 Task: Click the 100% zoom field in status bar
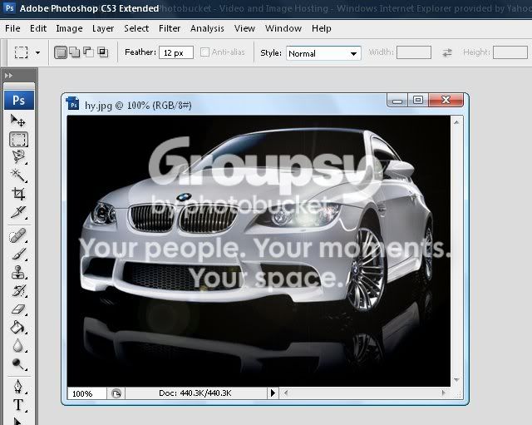(86, 393)
